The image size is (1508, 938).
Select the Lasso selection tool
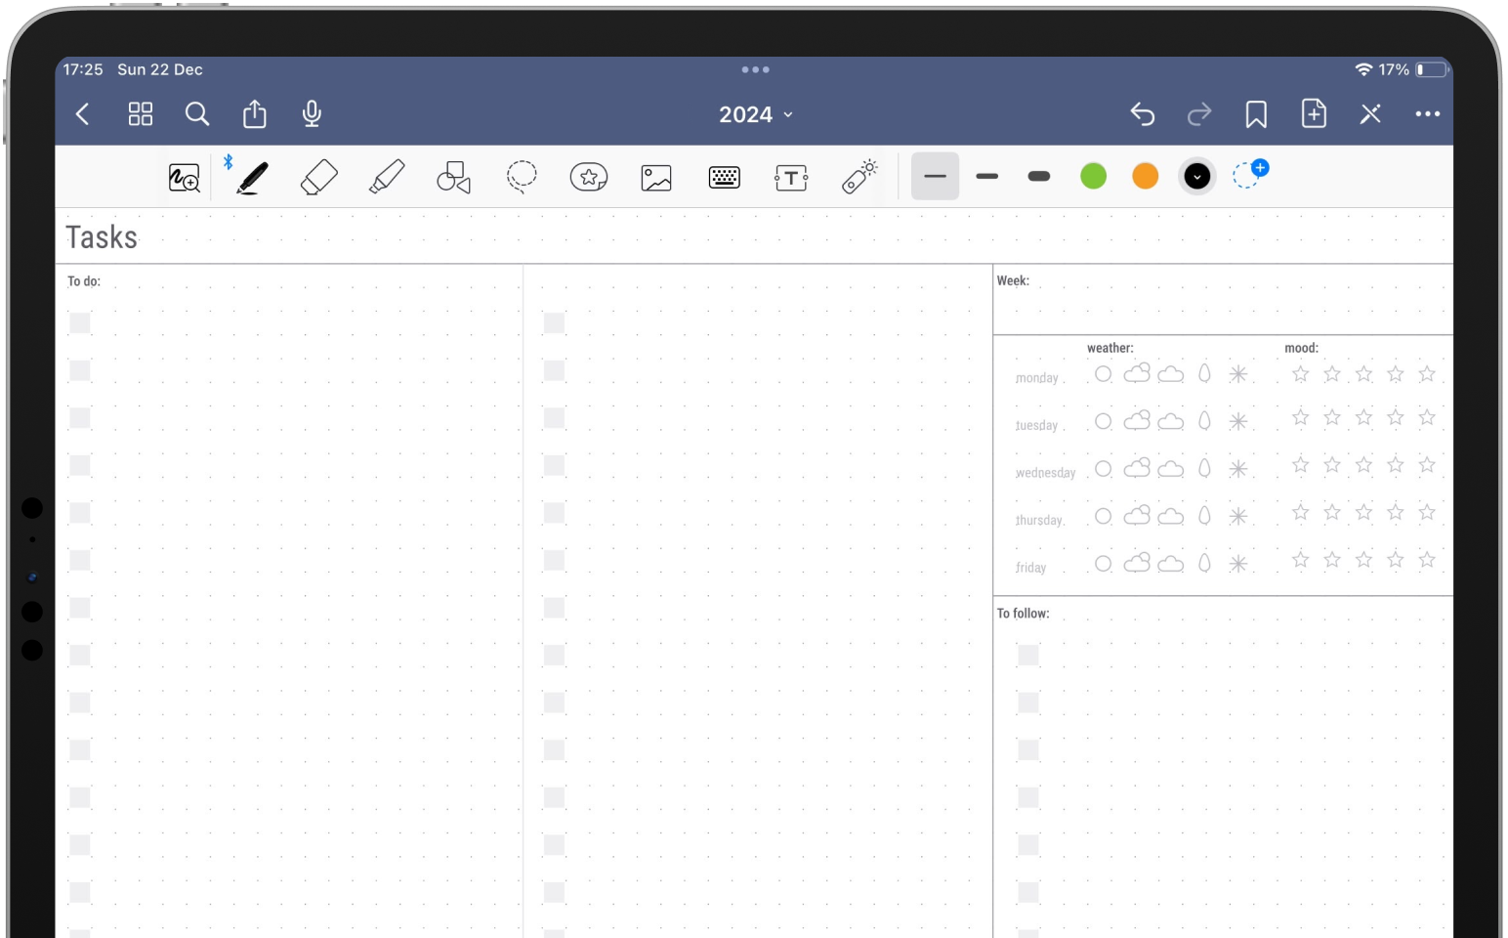pos(522,177)
